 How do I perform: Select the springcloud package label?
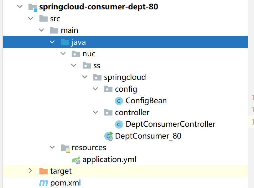point(125,77)
